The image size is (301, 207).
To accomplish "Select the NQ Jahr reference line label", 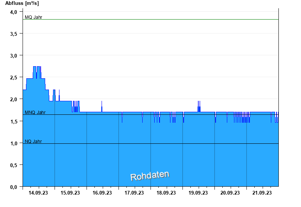I will click(x=33, y=142).
